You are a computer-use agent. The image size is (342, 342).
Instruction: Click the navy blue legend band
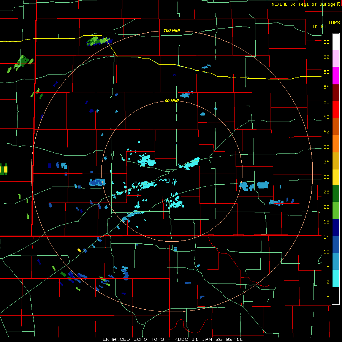coord(336,228)
